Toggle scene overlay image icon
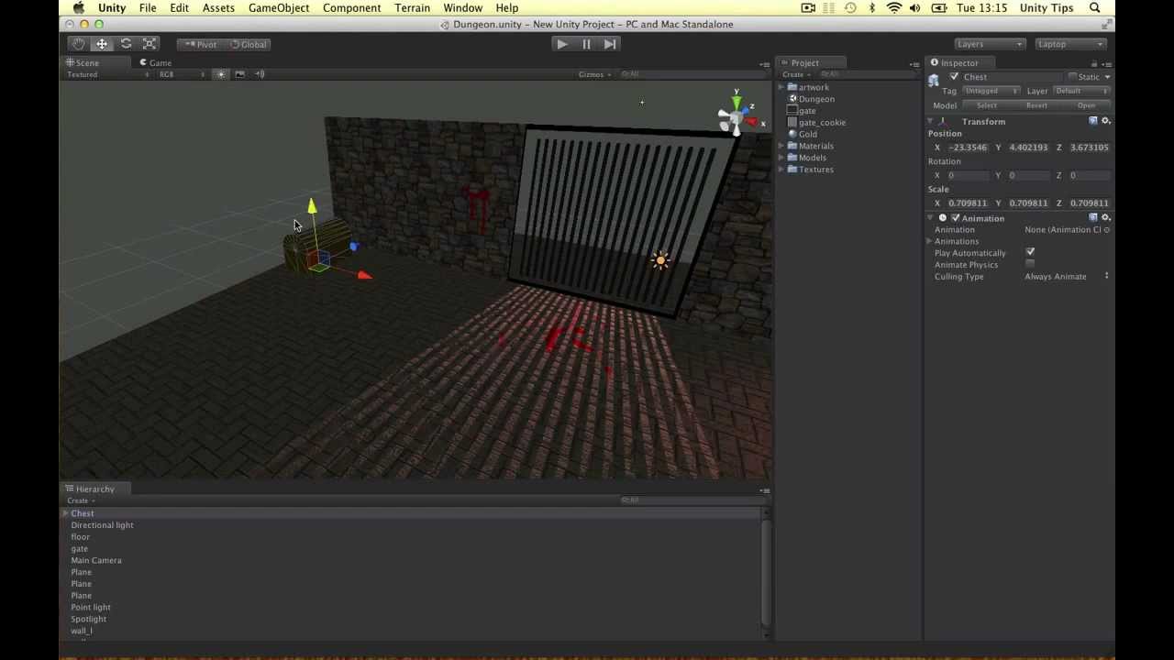 tap(240, 74)
